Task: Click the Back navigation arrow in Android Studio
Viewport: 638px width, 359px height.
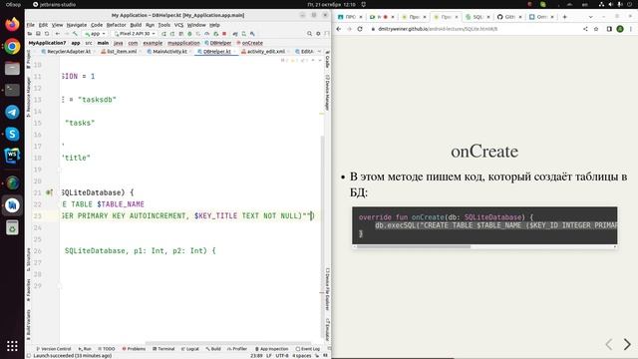Action: pyautogui.click(x=58, y=34)
